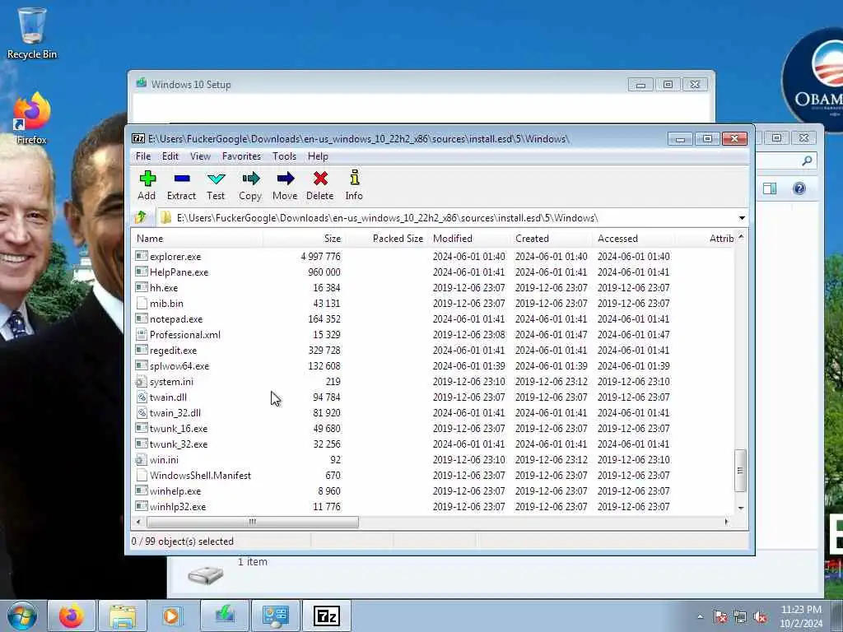Image resolution: width=843 pixels, height=632 pixels.
Task: Open the Favorites menu
Action: click(241, 156)
